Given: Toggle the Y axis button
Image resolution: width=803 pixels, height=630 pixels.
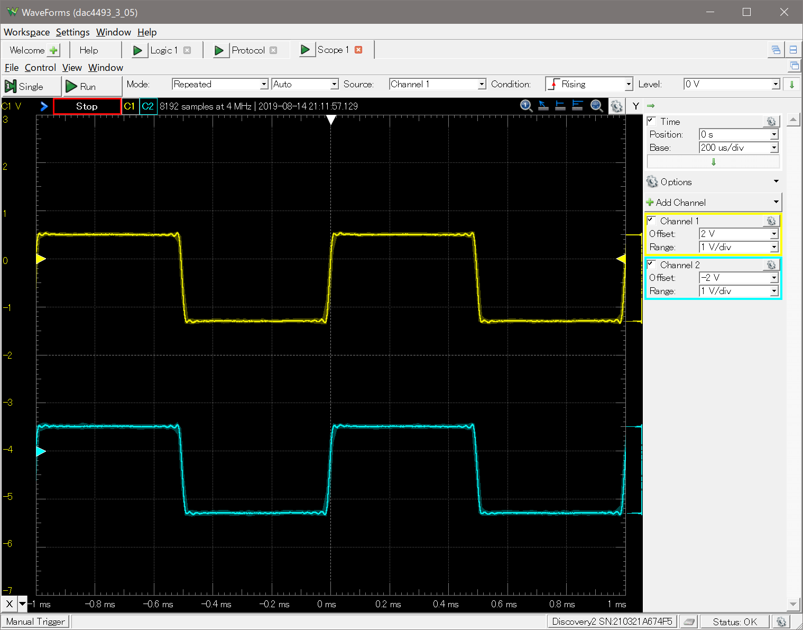Looking at the screenshot, I should click(635, 106).
